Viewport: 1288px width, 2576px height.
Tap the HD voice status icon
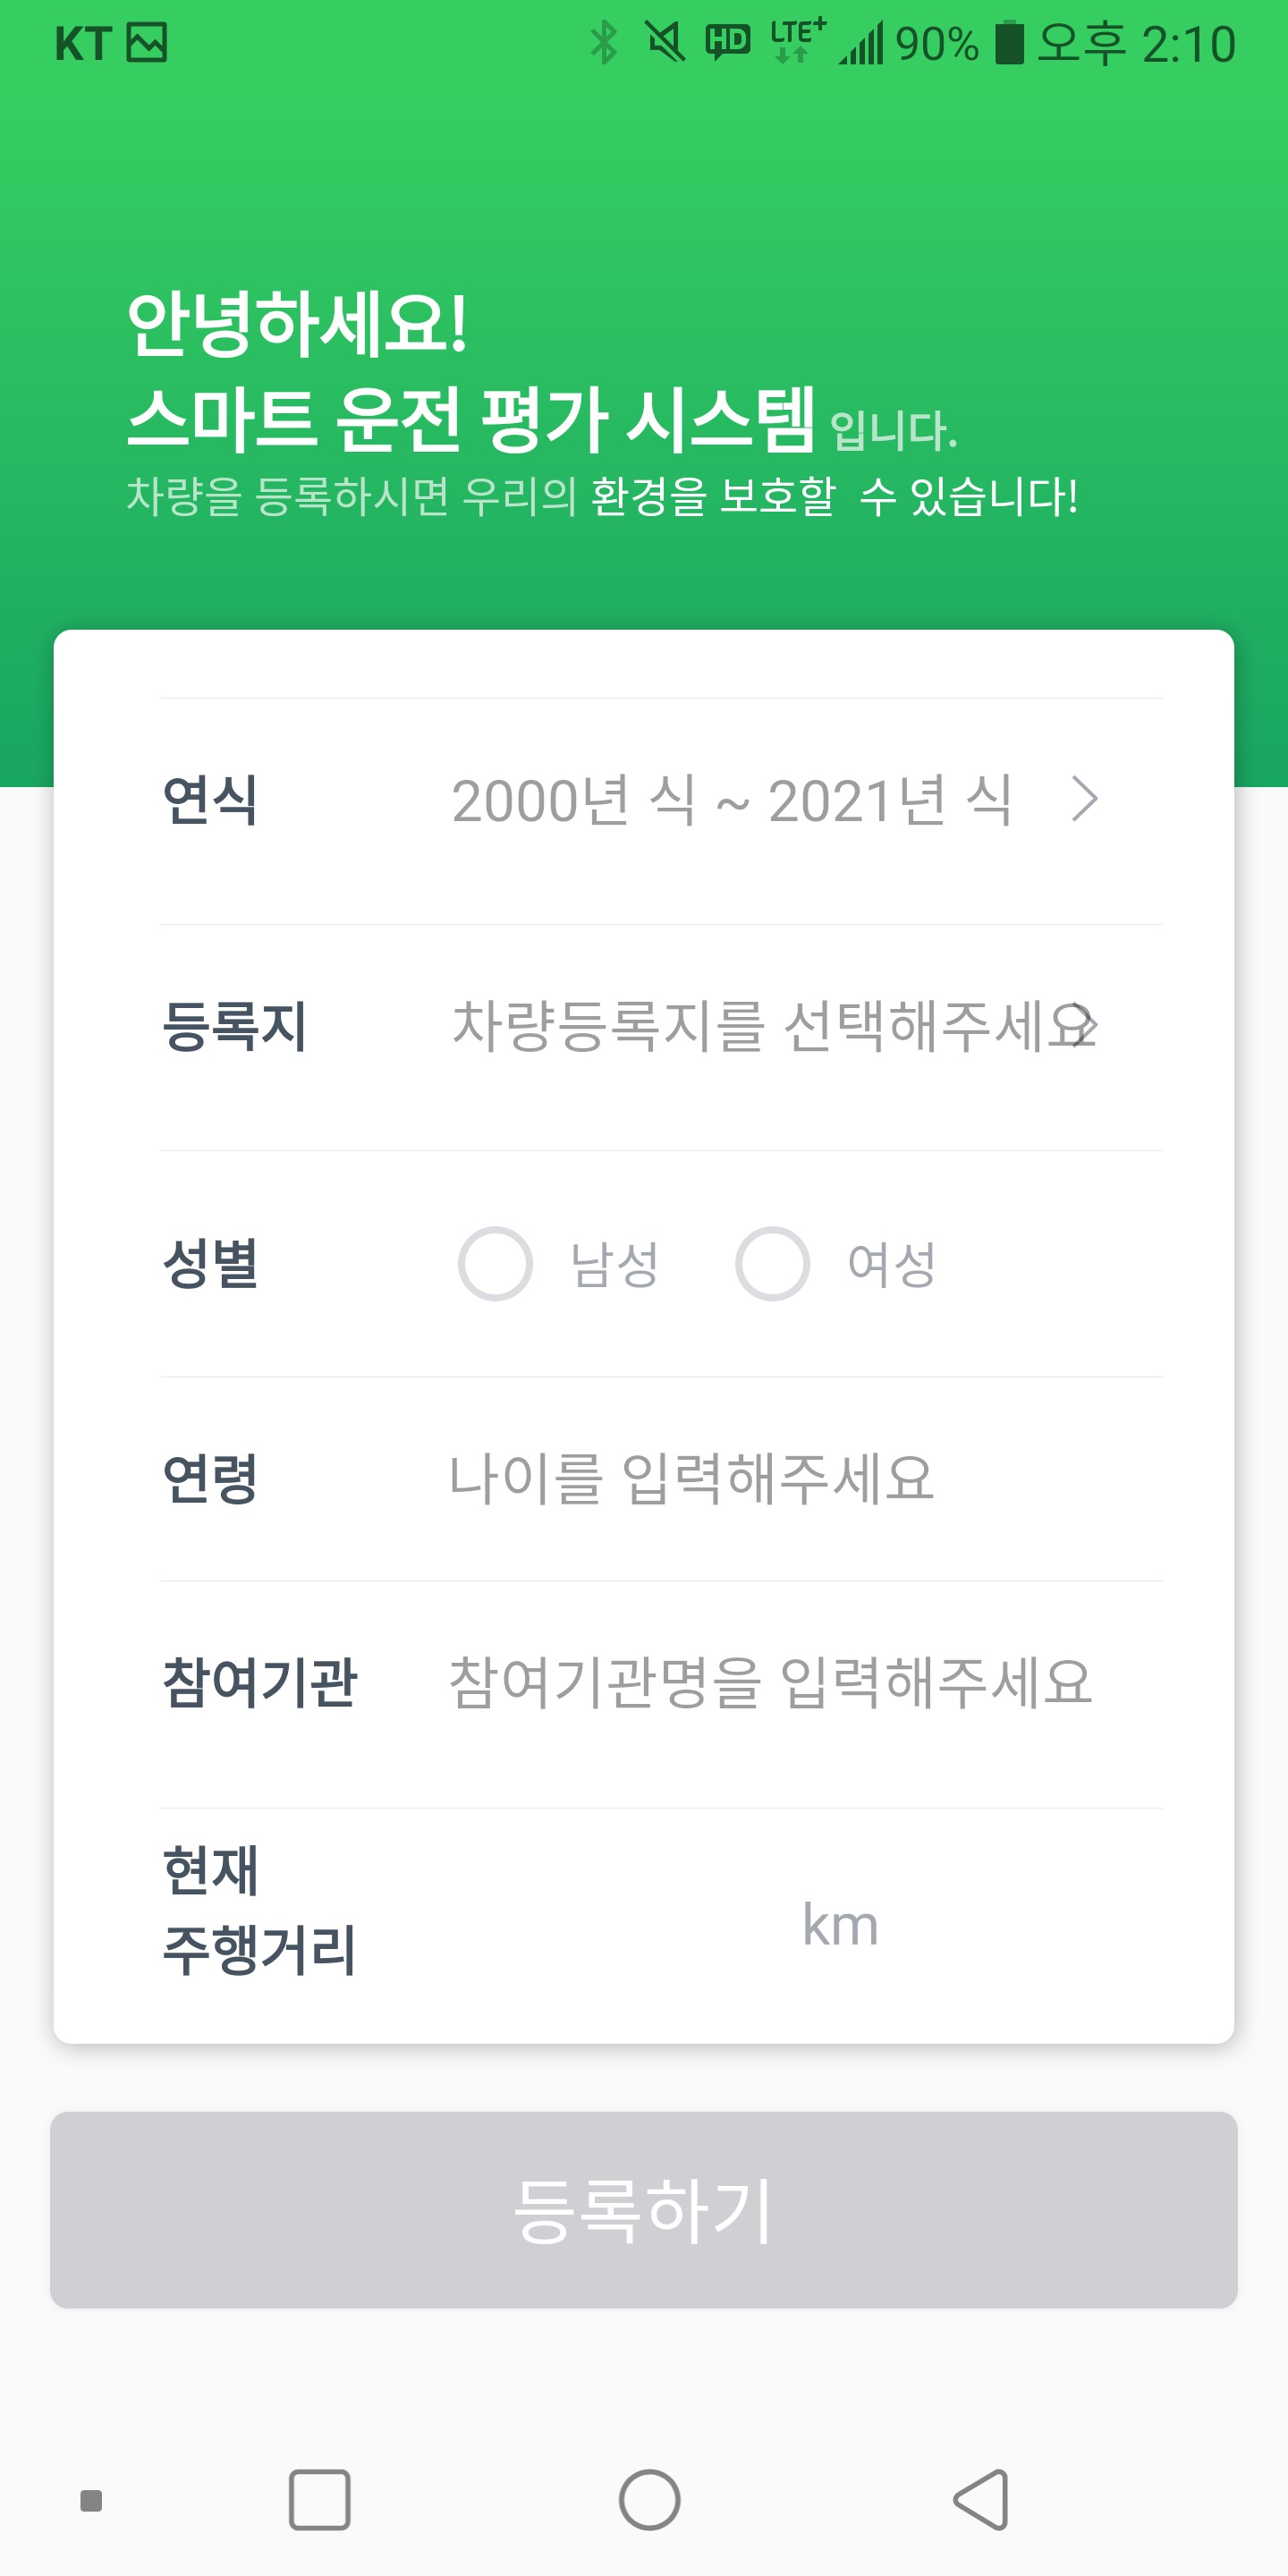[x=728, y=42]
